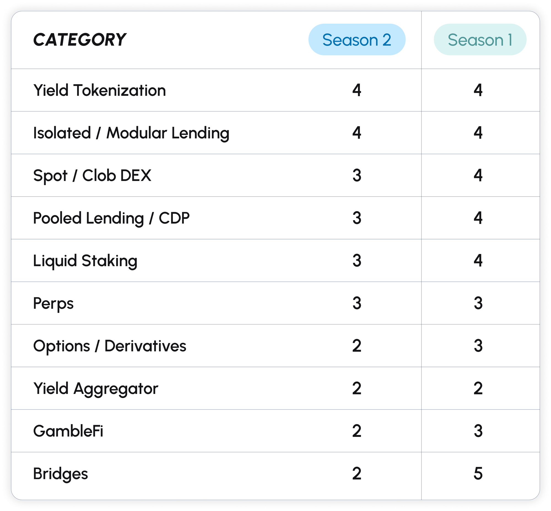The image size is (551, 511).
Task: Select the Isolated / Modular Lending label
Action: click(x=131, y=133)
